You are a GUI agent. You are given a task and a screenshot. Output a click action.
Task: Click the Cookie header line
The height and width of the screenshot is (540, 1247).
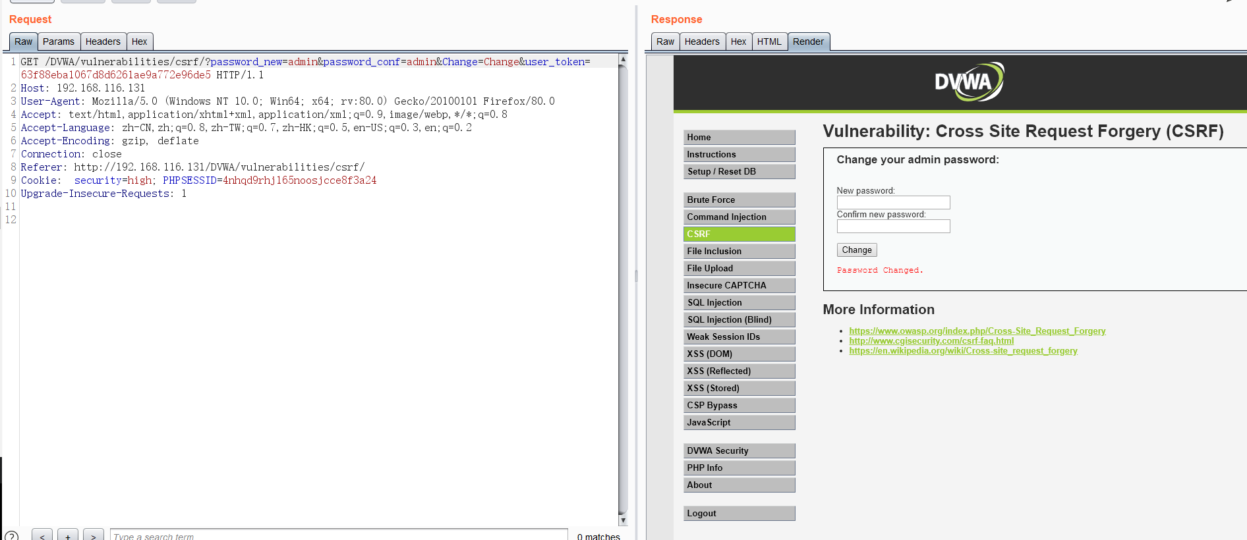point(198,180)
